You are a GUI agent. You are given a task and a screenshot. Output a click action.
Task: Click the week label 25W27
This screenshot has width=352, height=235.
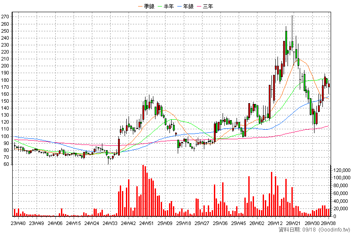pyautogui.click(x=202, y=223)
